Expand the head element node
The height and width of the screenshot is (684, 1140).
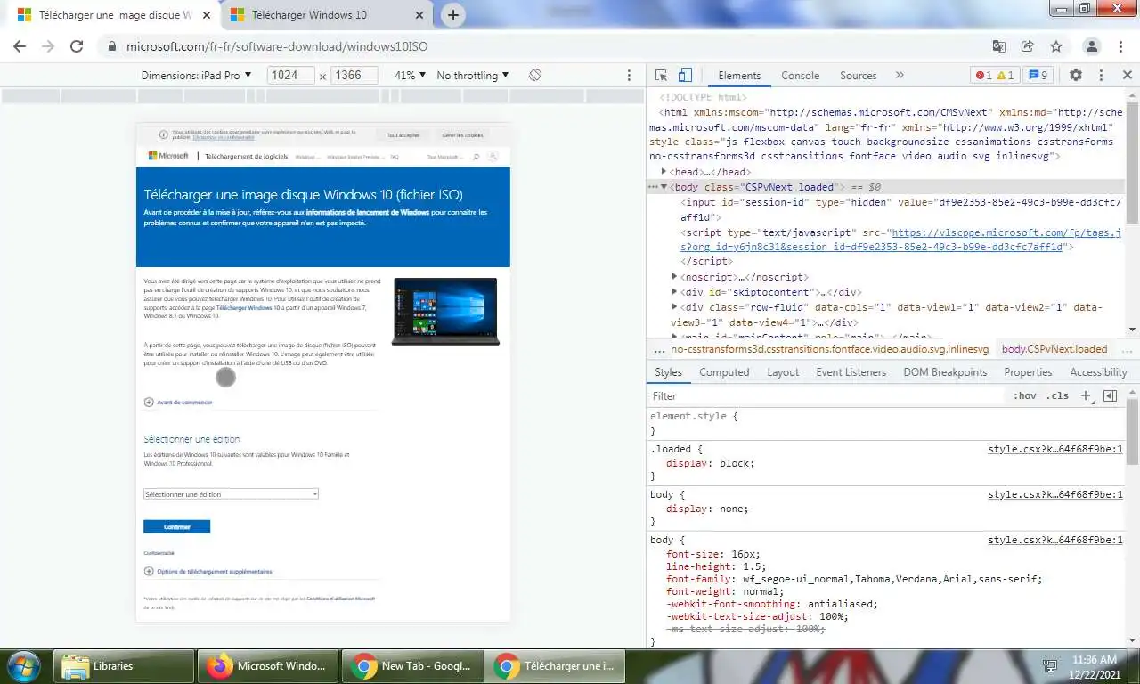[664, 172]
